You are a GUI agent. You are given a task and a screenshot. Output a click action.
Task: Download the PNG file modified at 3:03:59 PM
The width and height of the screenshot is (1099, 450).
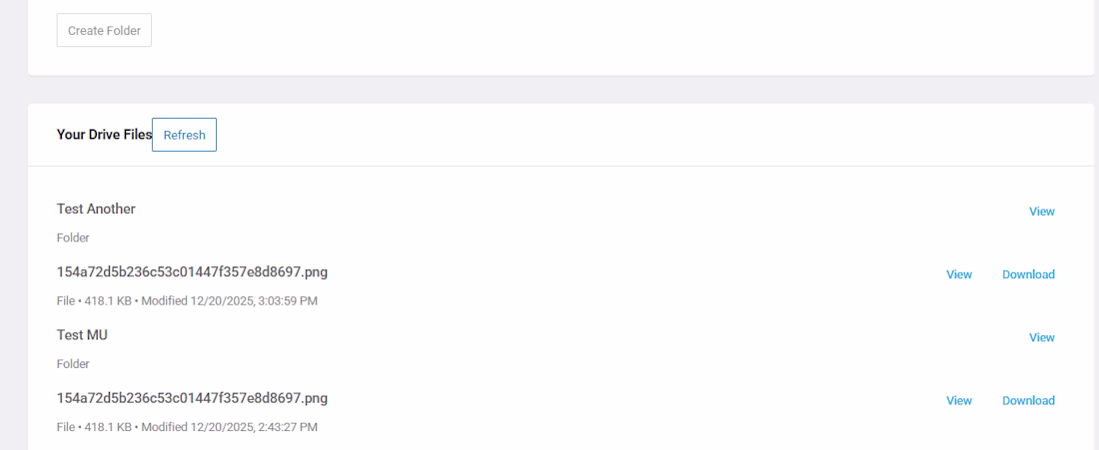(1028, 274)
